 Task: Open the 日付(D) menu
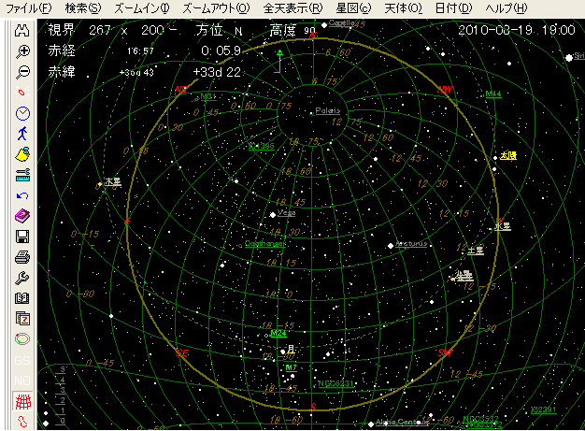pos(453,8)
